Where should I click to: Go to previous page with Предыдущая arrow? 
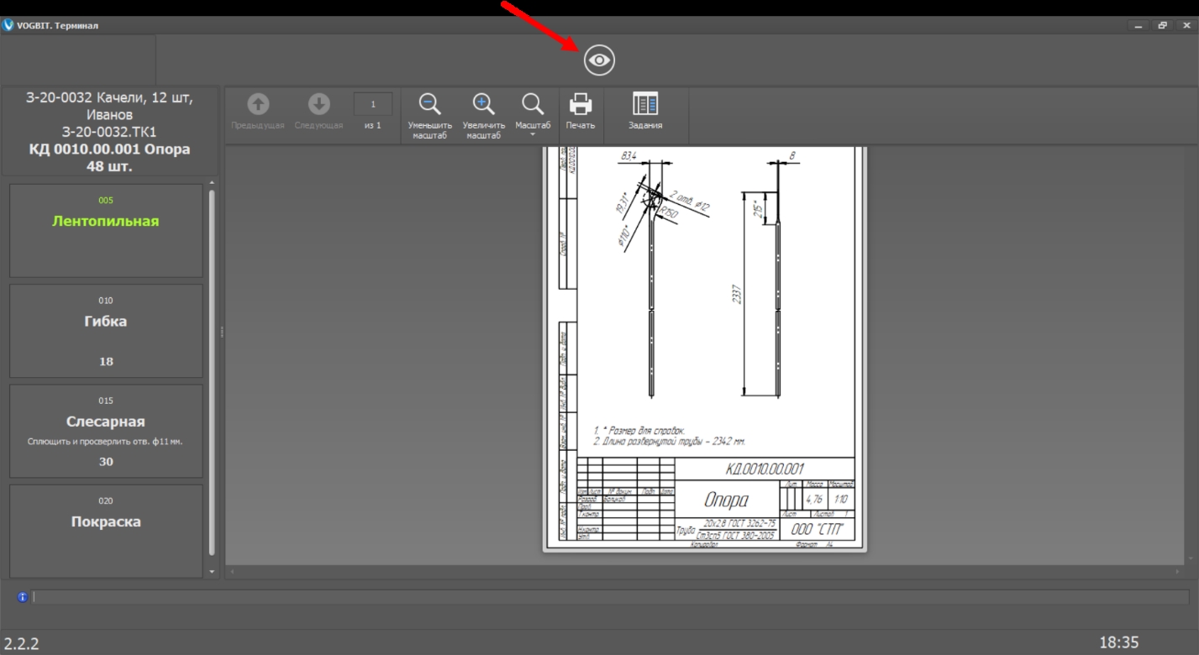[258, 112]
